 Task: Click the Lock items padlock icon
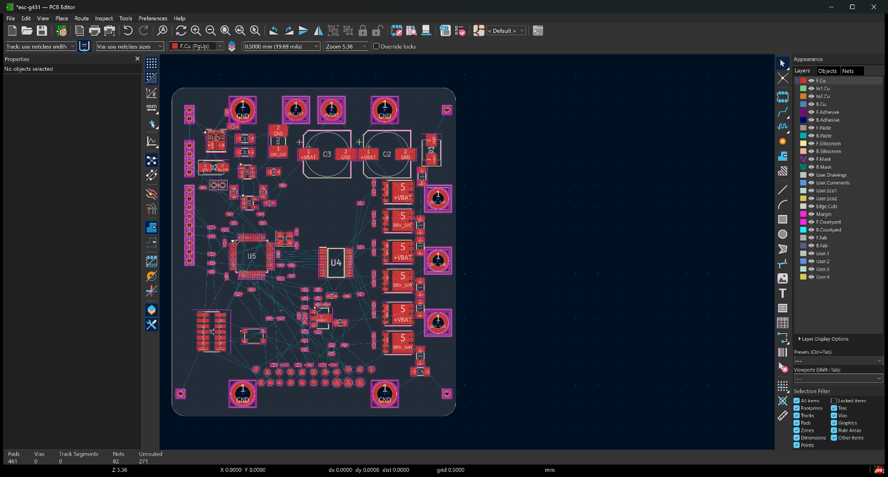363,30
